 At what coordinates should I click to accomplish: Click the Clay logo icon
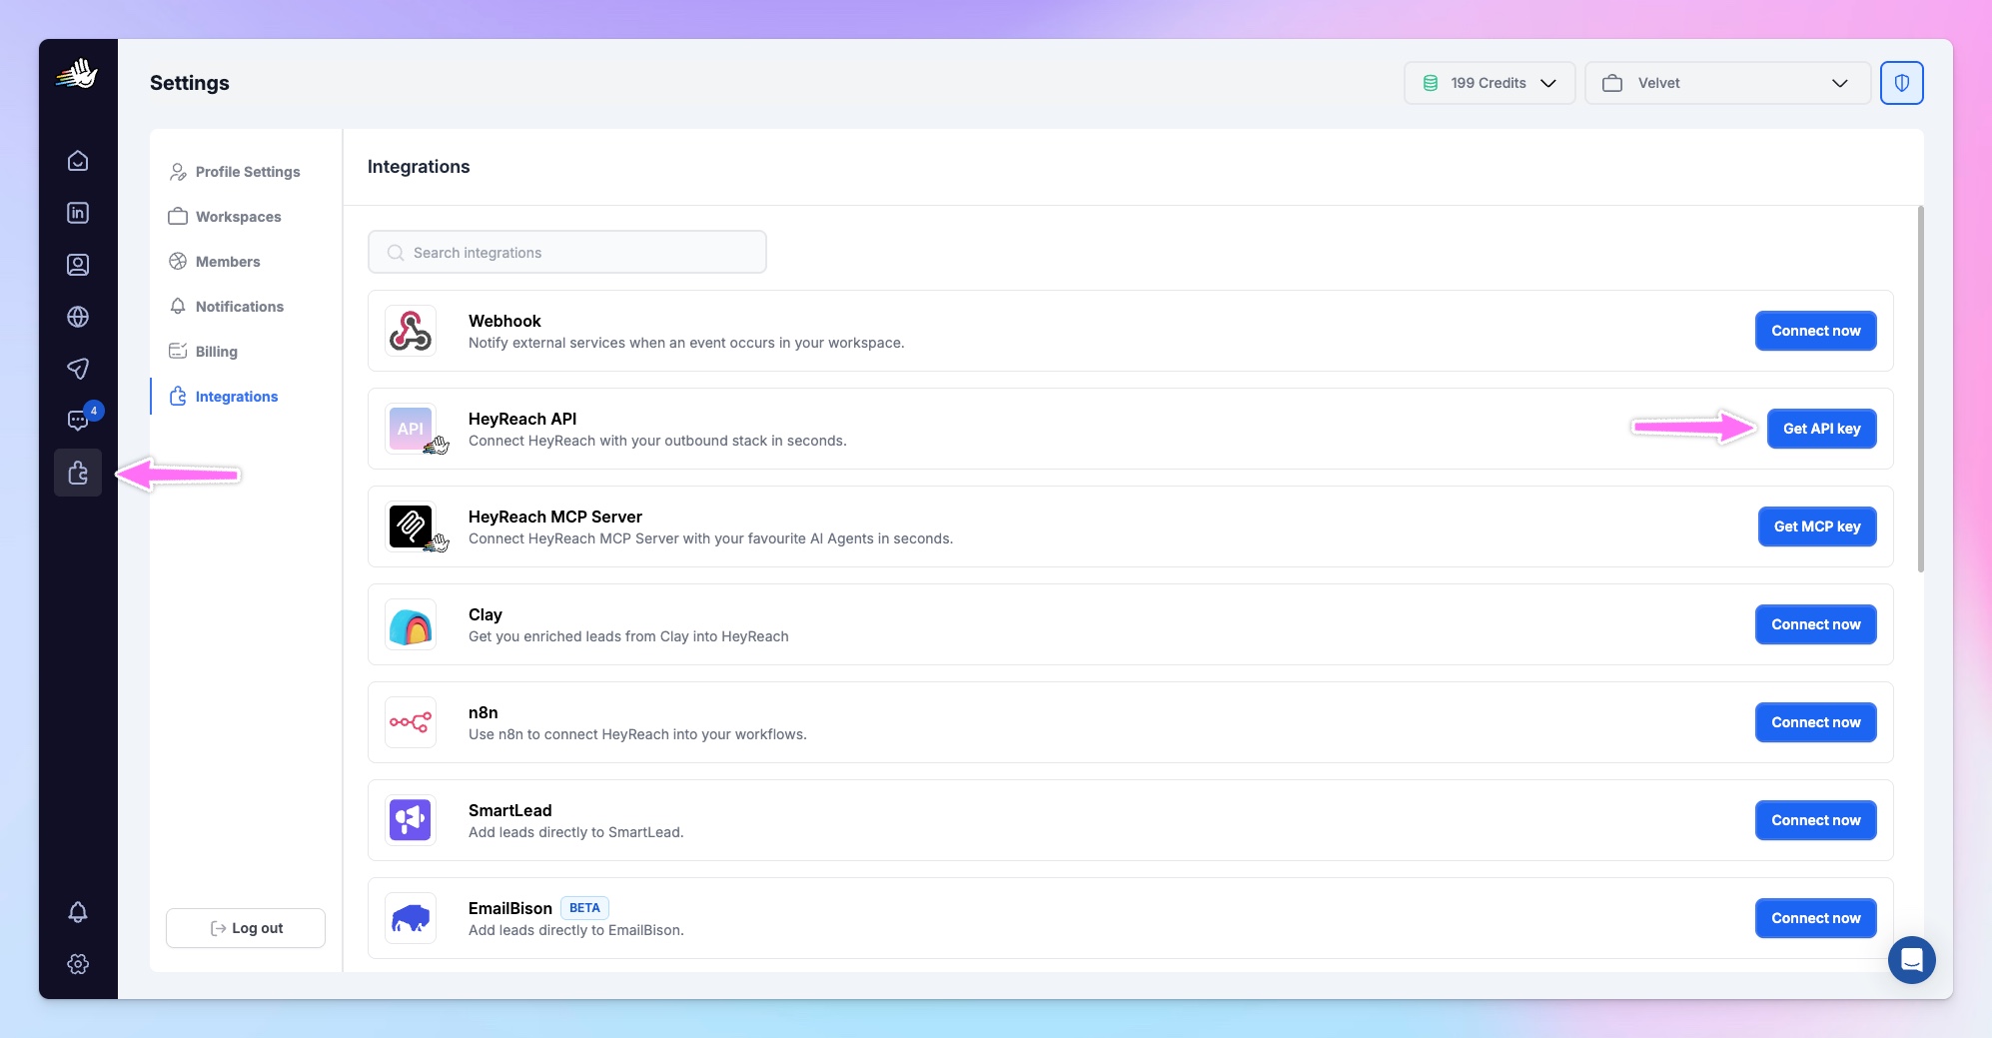[411, 624]
